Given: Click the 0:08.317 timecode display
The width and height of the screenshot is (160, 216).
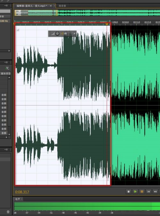Looking at the screenshot, I should [x=22, y=192].
